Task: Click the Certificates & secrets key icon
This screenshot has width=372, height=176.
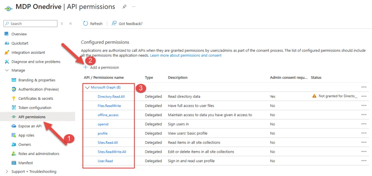Action: click(x=14, y=98)
